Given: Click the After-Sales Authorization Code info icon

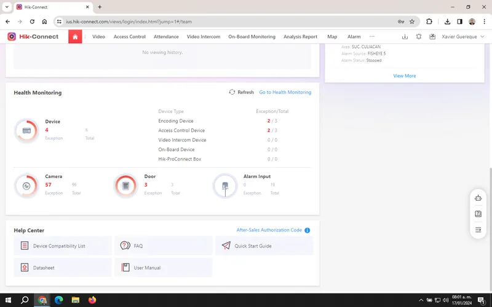Looking at the screenshot, I should pyautogui.click(x=307, y=230).
